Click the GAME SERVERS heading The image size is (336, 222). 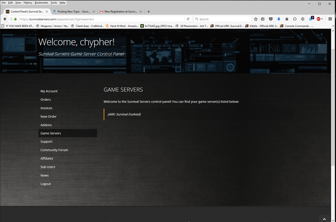[123, 90]
